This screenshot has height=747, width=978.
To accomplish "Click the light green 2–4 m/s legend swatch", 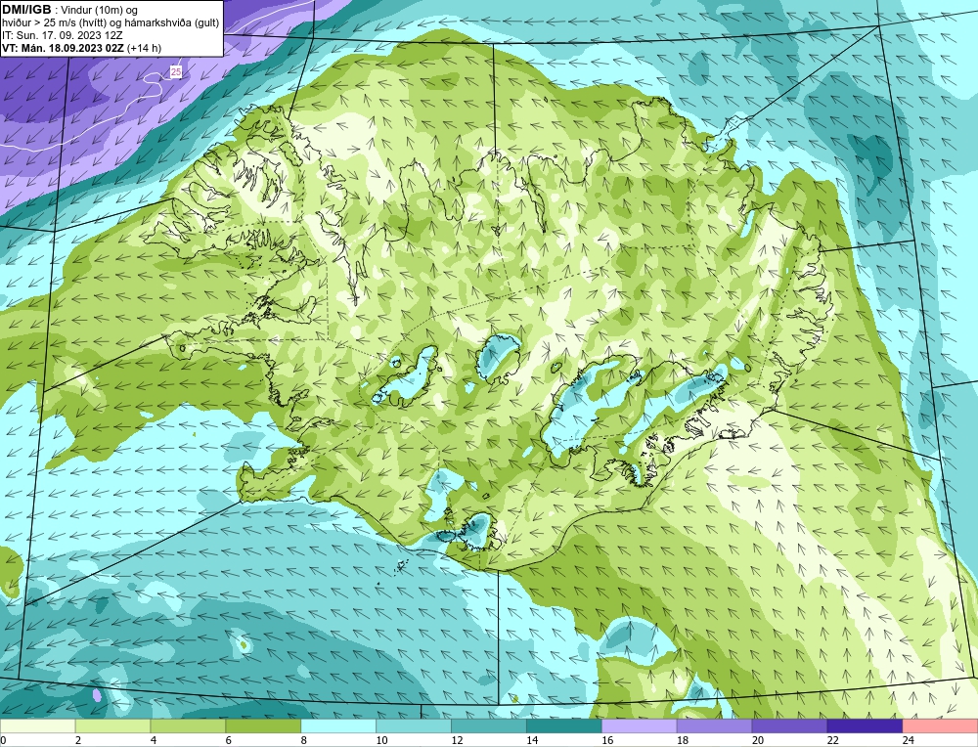I will click(x=112, y=726).
